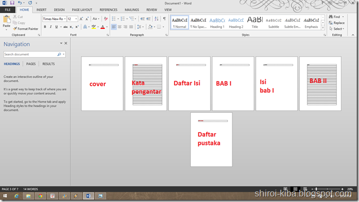The image size is (359, 202).
Task: Apply the Heading 2 style
Action: 236,23
